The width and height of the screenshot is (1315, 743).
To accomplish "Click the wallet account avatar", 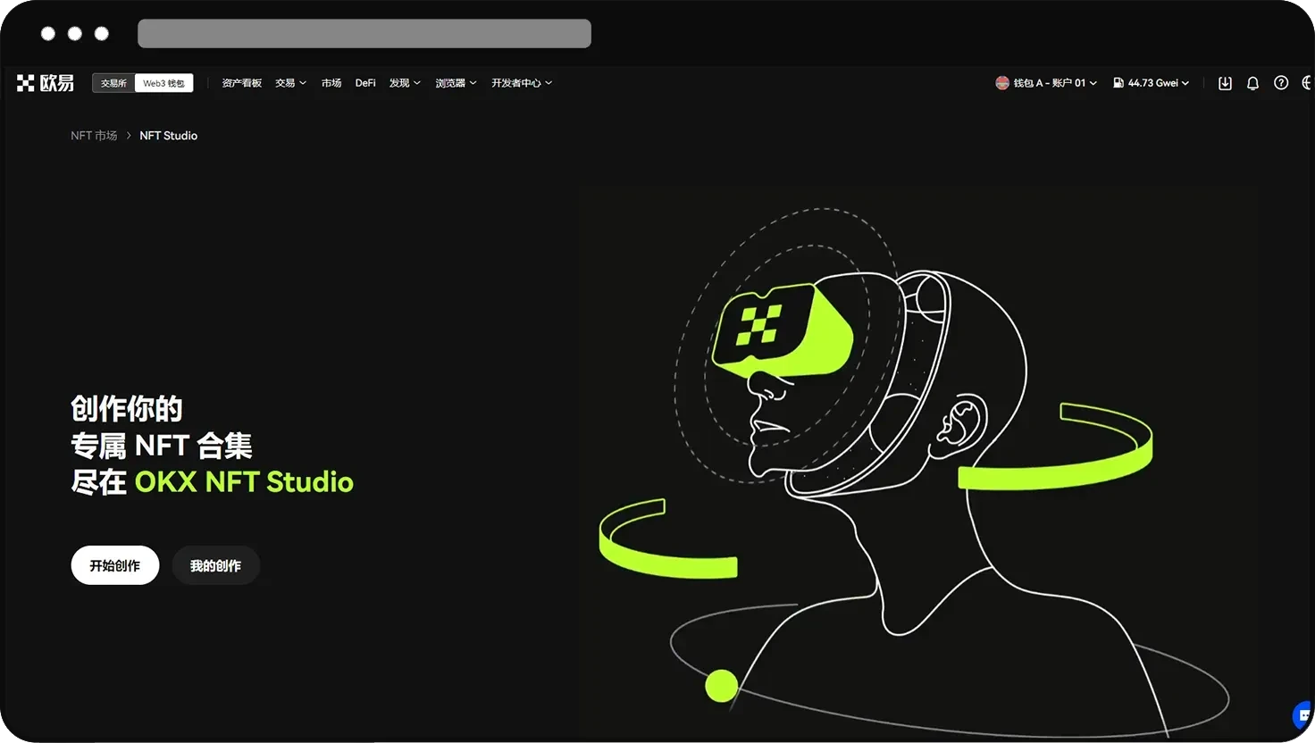I will (1002, 83).
